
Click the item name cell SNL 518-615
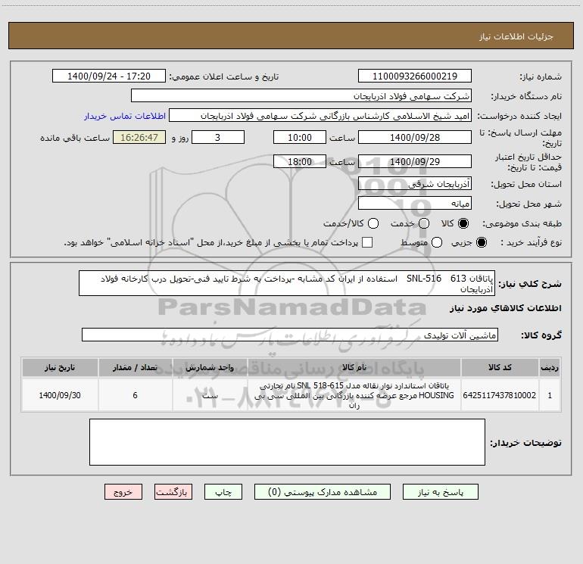pos(354,395)
